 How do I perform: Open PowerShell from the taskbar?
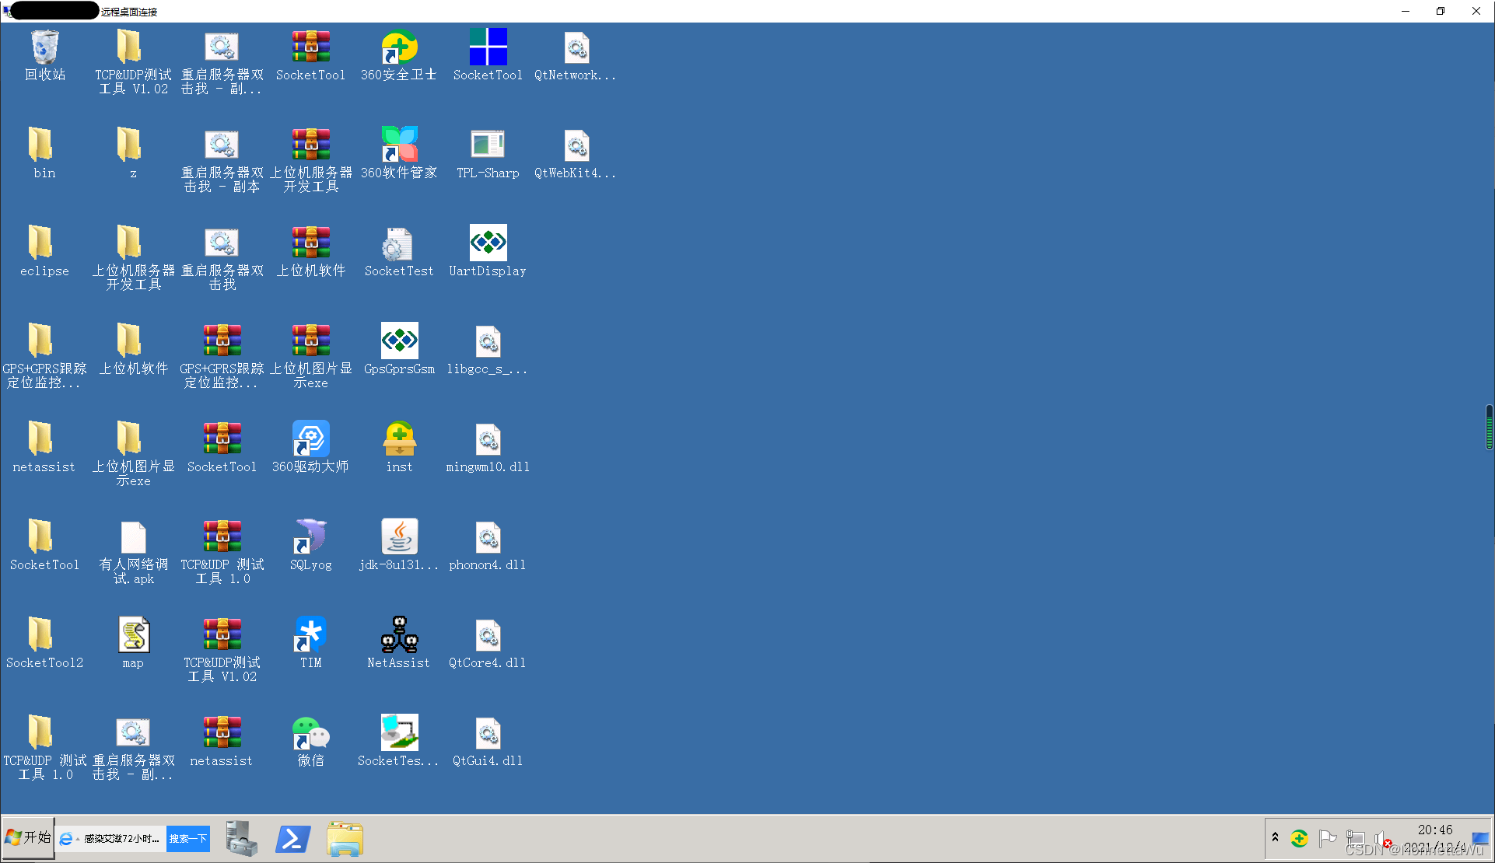tap(293, 839)
